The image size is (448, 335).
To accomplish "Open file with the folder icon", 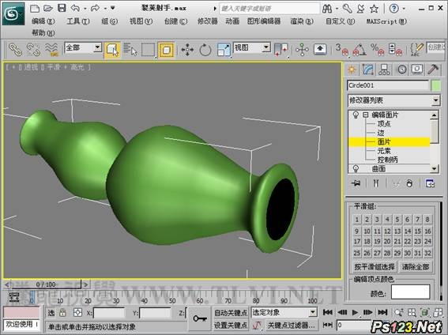I will point(48,8).
